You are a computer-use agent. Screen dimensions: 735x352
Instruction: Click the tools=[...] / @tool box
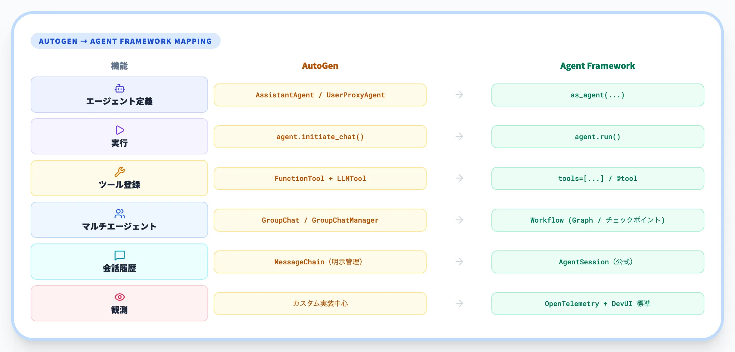598,178
